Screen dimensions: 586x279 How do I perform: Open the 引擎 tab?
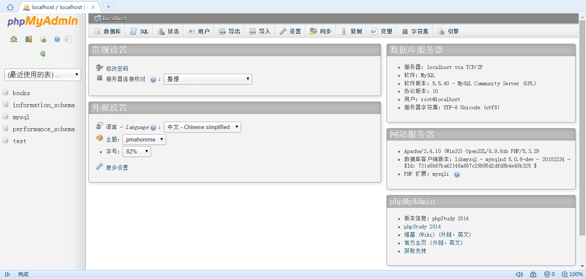448,31
